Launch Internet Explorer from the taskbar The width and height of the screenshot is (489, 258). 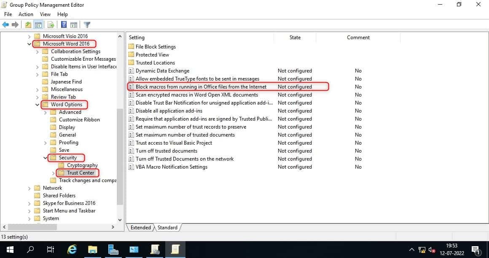point(72,250)
